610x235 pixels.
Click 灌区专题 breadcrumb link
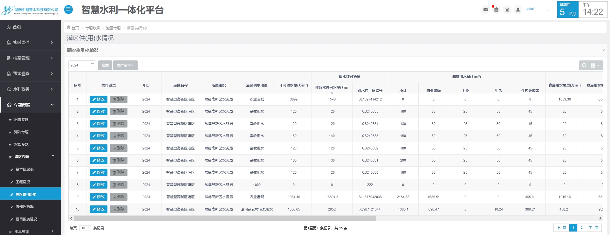tap(113, 28)
